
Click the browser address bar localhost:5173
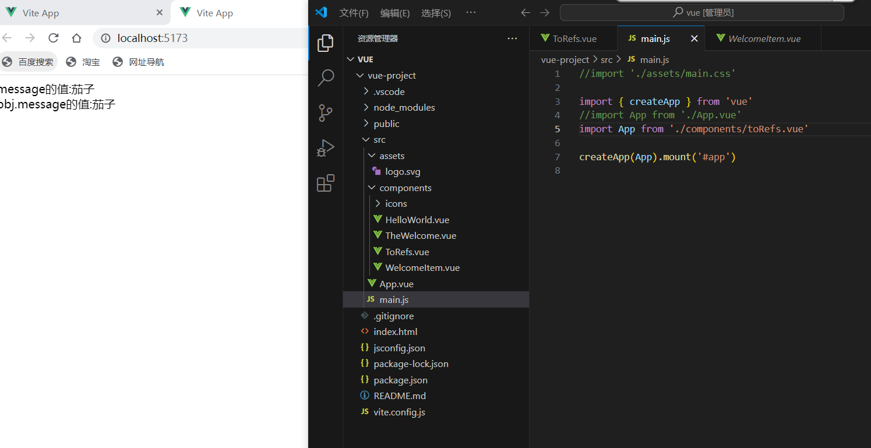(x=153, y=38)
